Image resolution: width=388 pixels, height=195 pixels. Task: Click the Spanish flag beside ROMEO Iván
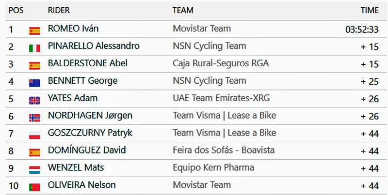(x=34, y=30)
